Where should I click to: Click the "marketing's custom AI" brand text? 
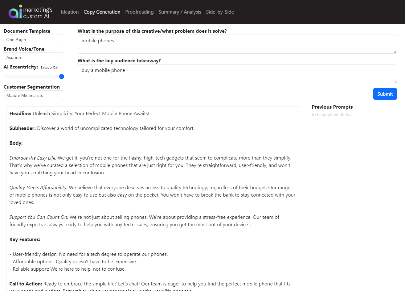[x=38, y=13]
